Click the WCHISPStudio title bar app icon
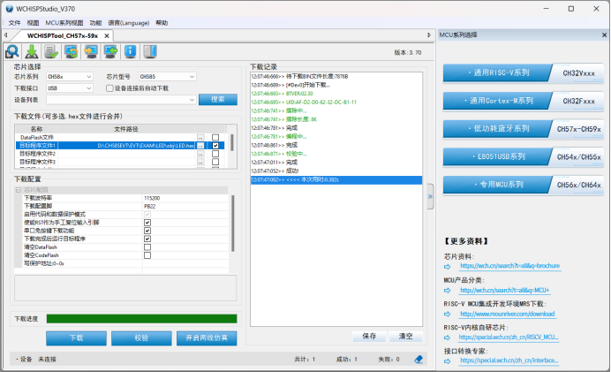This screenshot has width=611, height=372. [x=10, y=9]
